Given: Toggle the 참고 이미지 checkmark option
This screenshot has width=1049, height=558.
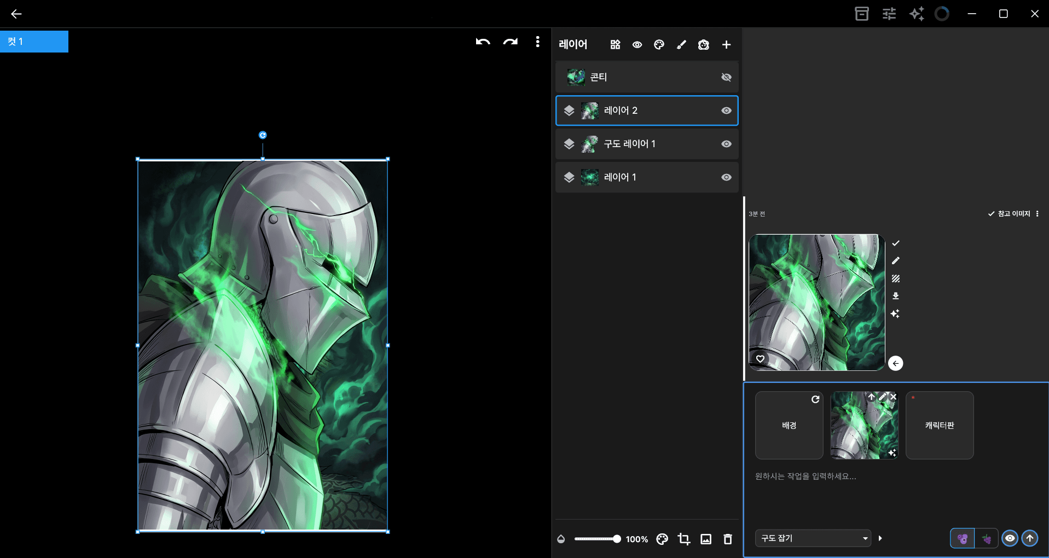Looking at the screenshot, I should pyautogui.click(x=1009, y=214).
